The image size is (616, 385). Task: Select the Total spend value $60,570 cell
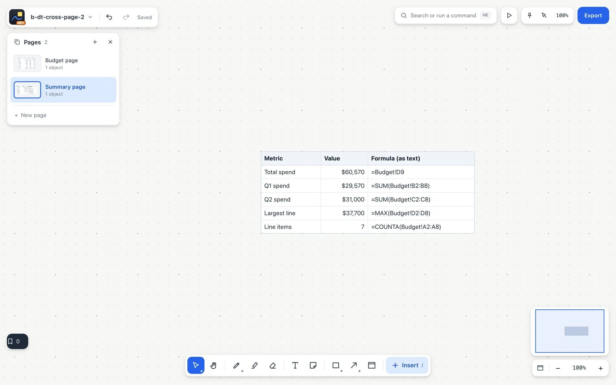coord(344,172)
